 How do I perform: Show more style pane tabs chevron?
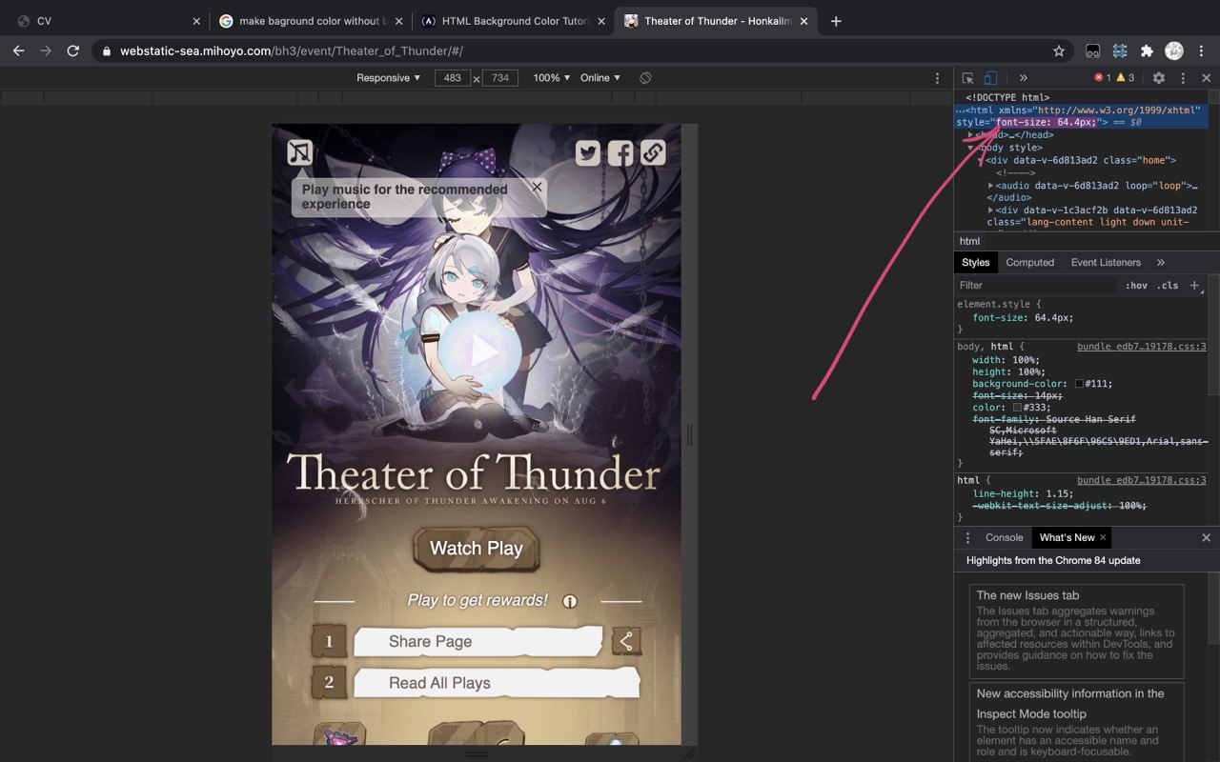pos(1161,262)
